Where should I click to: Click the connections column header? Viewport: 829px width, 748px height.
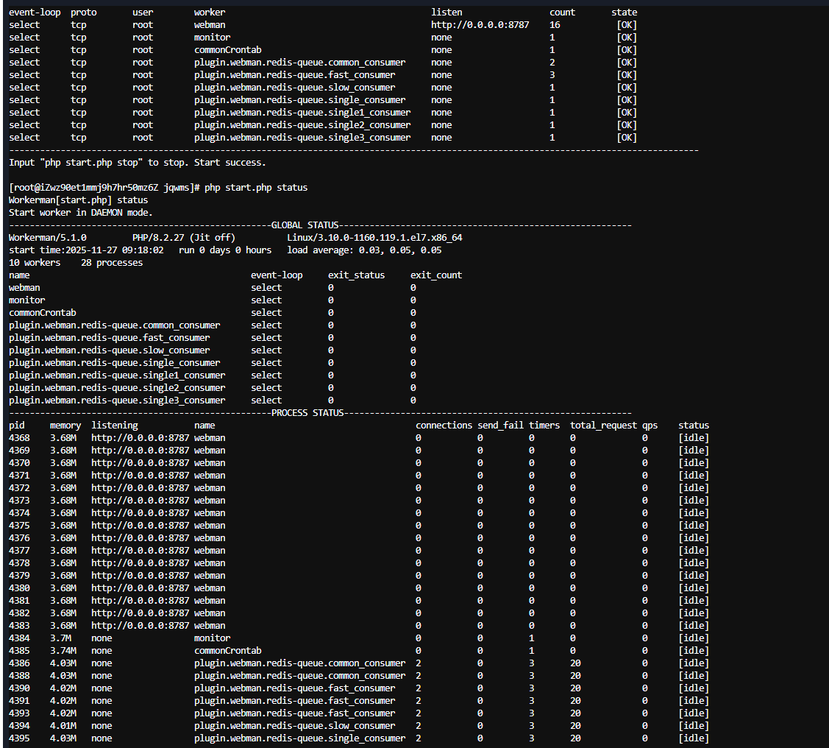click(x=444, y=426)
